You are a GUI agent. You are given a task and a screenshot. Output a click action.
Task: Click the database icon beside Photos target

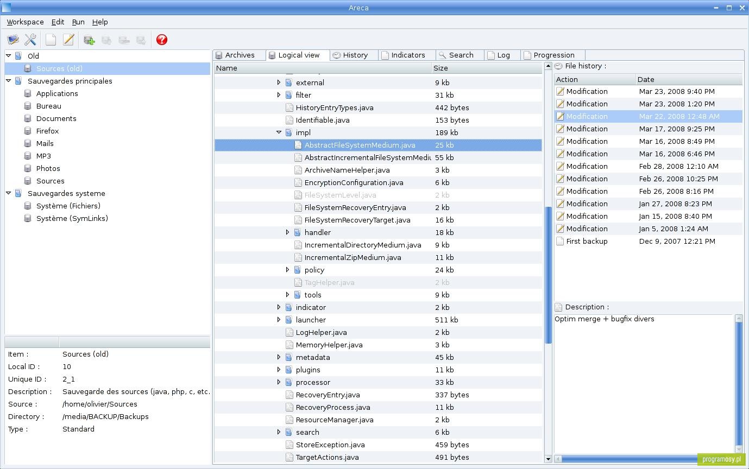(28, 168)
